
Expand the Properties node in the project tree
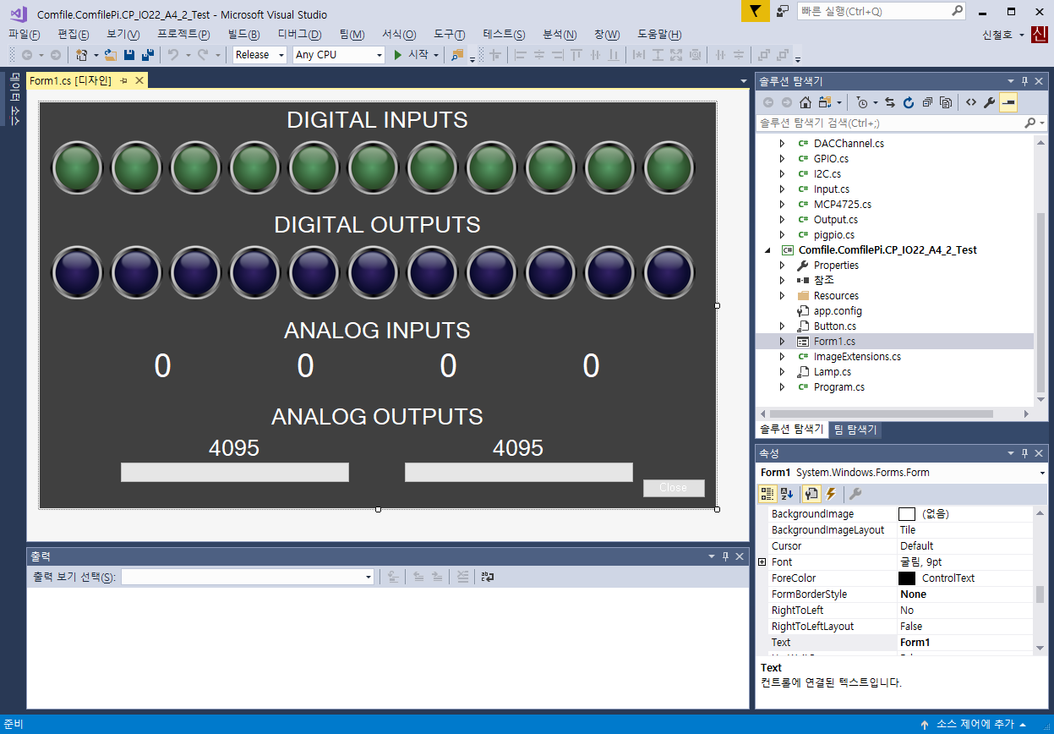782,266
